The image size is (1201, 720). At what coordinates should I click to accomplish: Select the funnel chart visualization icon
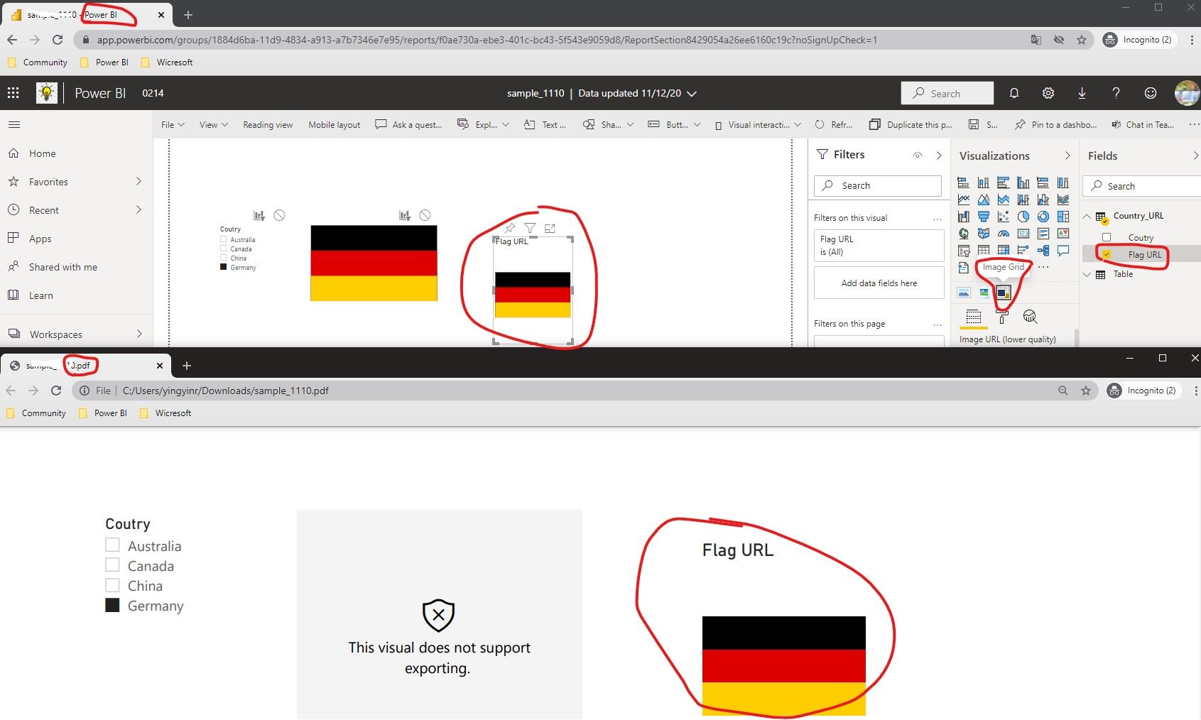coord(984,217)
